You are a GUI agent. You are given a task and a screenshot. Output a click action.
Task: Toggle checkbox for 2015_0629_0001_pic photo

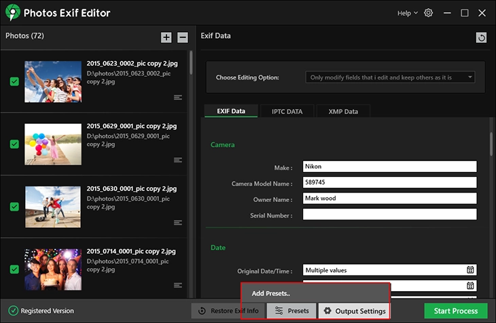tap(14, 144)
